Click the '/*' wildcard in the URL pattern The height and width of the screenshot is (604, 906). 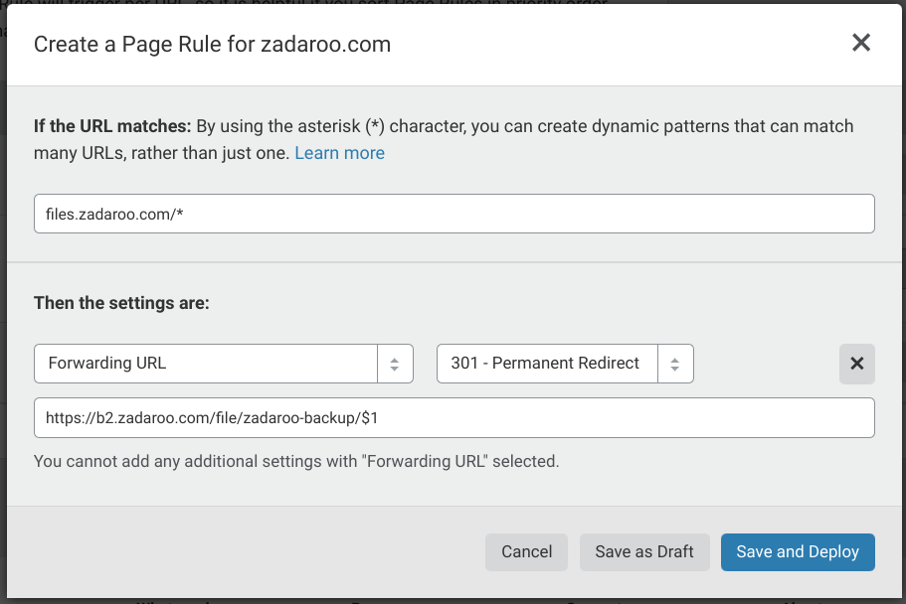(x=176, y=215)
